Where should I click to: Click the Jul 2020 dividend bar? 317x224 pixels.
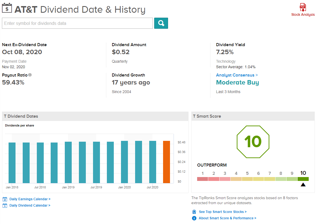point(153,162)
